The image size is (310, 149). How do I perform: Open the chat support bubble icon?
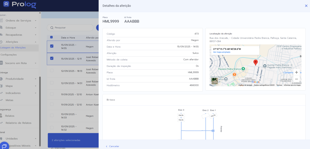[x=4, y=146]
